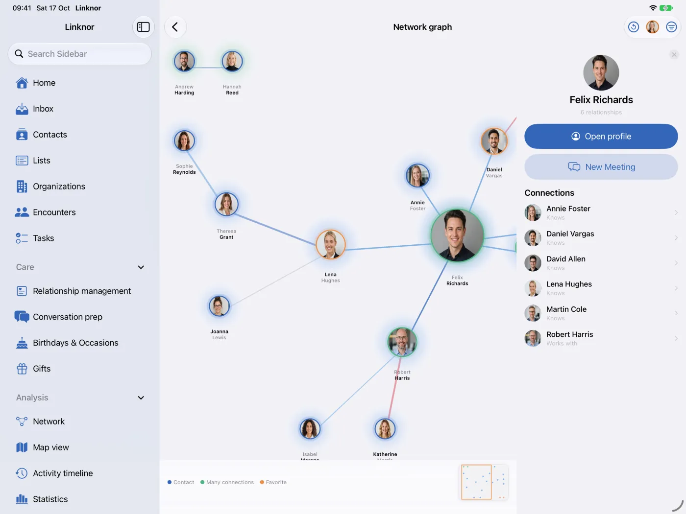Image resolution: width=686 pixels, height=514 pixels.
Task: Open Relationship management
Action: click(80, 291)
